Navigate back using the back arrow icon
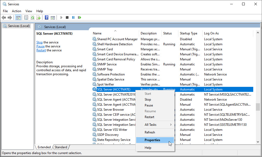Viewport: 262px width, 157px height. coord(4,17)
